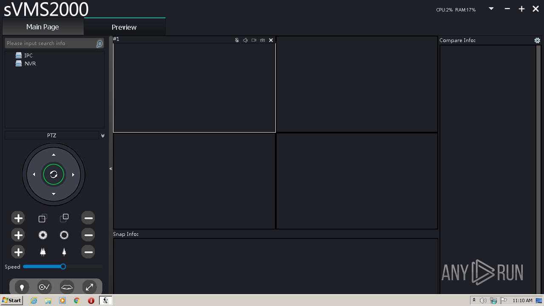The image size is (544, 306).
Task: Pan PTZ camera right
Action: (x=73, y=174)
